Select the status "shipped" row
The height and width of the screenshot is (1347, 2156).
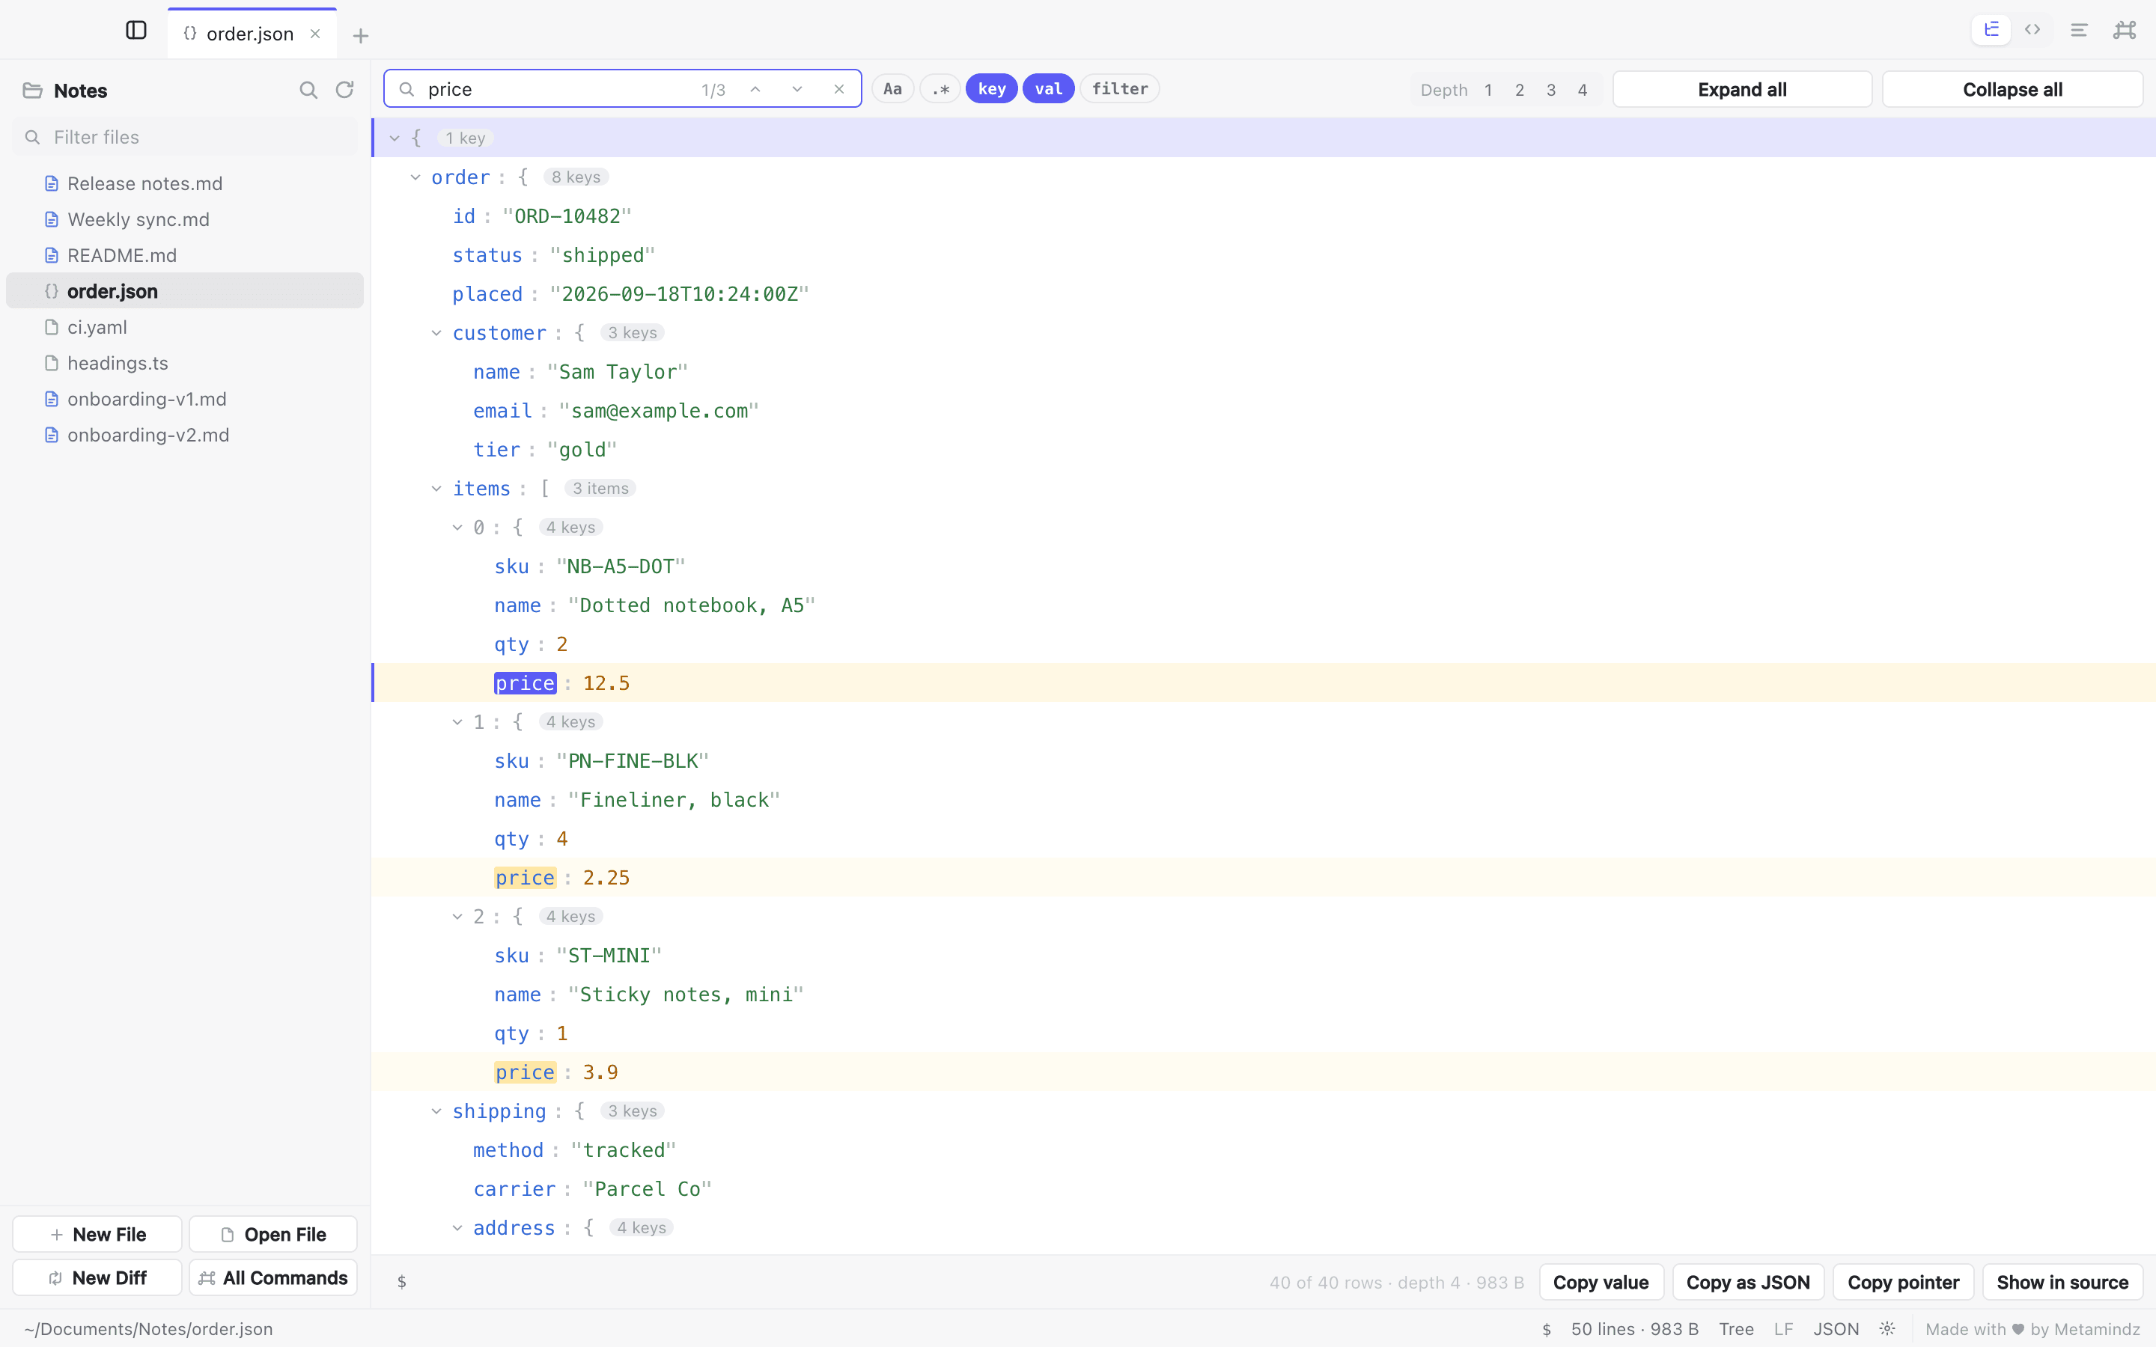[1264, 254]
